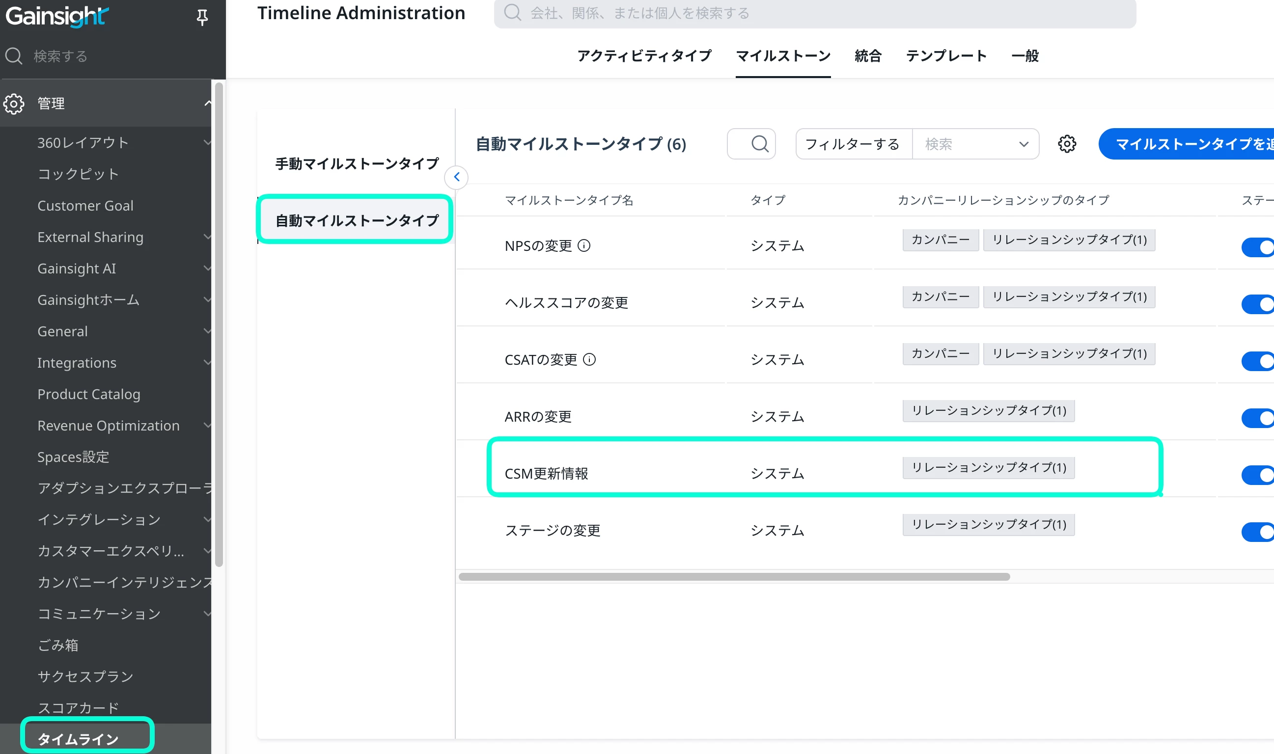Open table column settings gear

[x=1067, y=144]
